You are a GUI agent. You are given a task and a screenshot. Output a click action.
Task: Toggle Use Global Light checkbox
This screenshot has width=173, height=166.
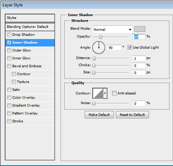[x=130, y=48]
